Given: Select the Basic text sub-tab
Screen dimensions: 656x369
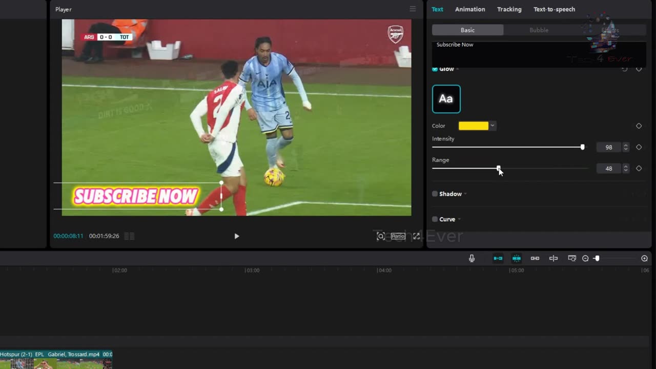Looking at the screenshot, I should click(467, 30).
